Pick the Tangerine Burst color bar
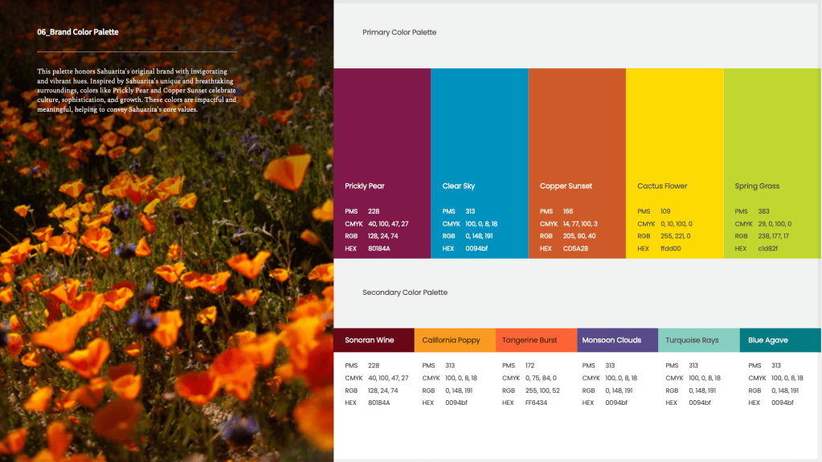This screenshot has width=822, height=462. click(x=535, y=340)
